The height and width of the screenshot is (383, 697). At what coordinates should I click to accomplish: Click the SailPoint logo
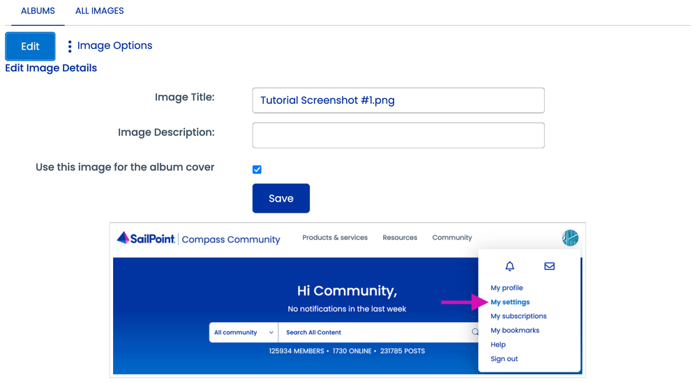tap(146, 238)
